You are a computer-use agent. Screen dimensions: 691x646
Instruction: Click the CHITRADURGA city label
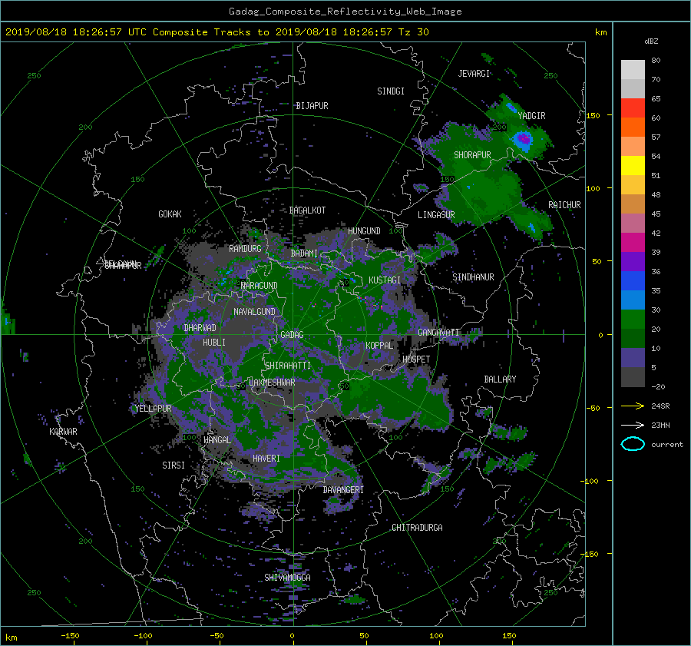[417, 528]
